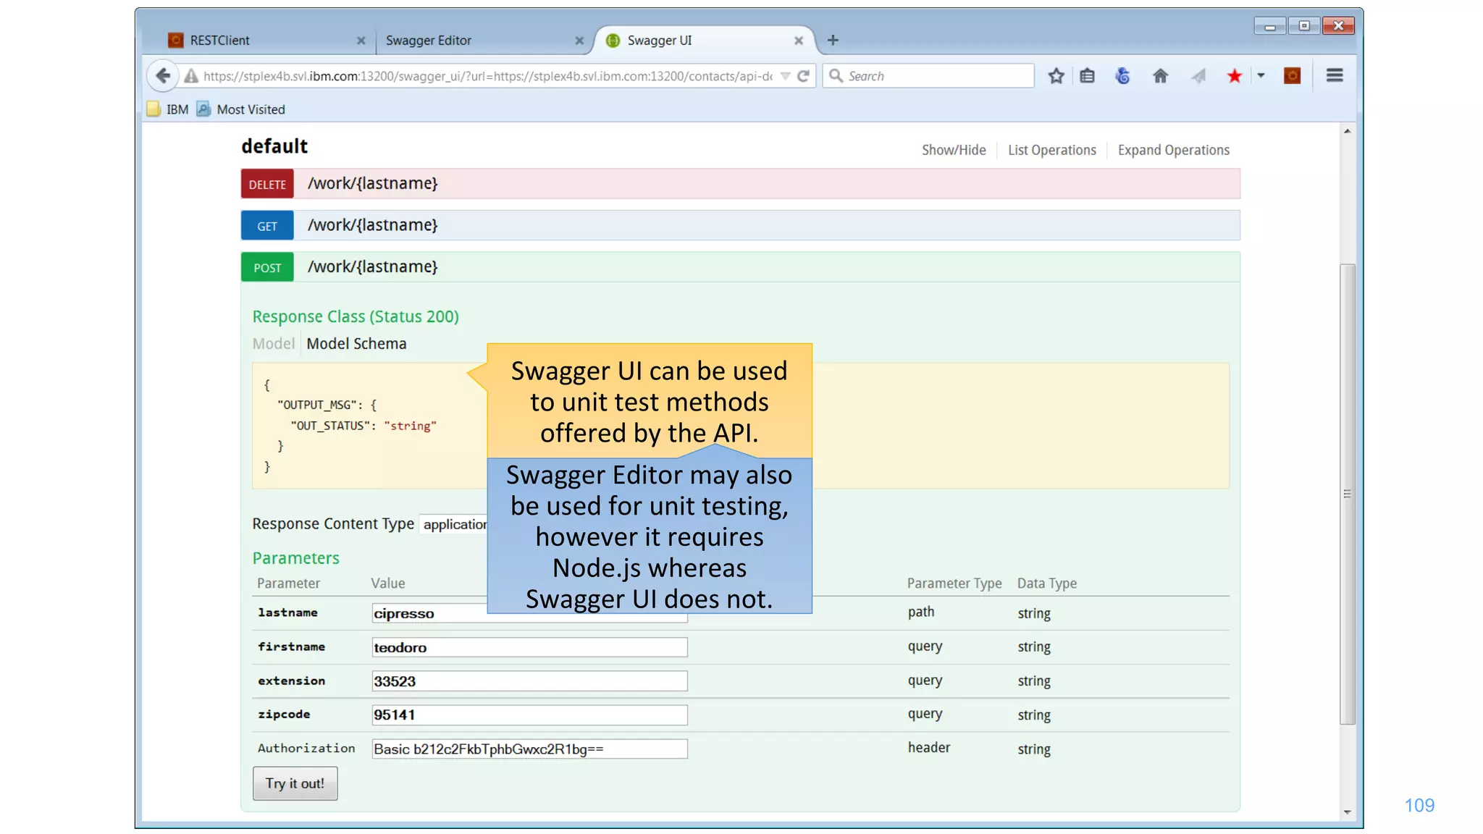Close the RESTClient tab
The image size is (1483, 834).
361,41
